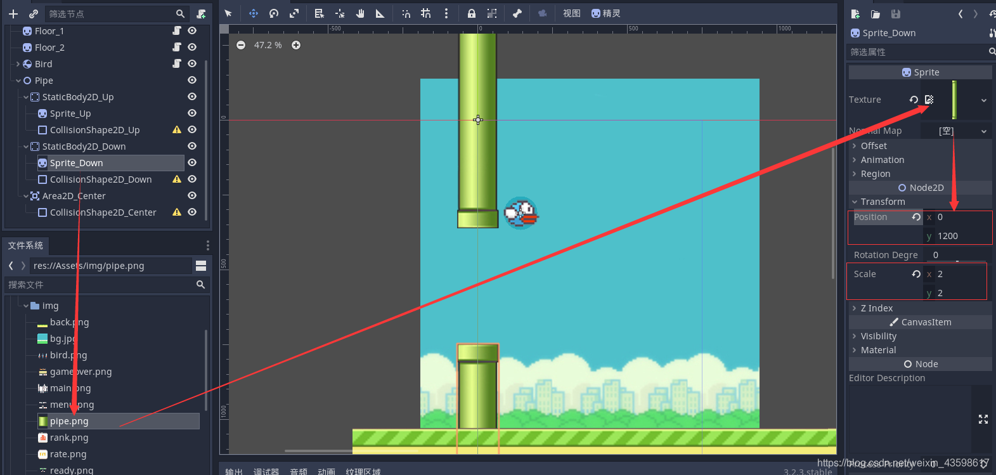Click inspector save resource disk icon

coord(896,14)
